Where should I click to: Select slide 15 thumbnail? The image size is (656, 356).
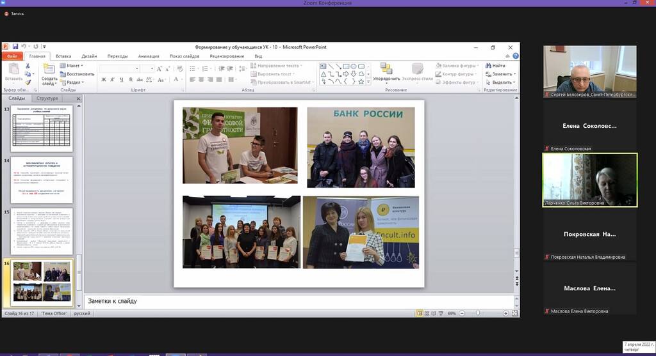[x=42, y=231]
